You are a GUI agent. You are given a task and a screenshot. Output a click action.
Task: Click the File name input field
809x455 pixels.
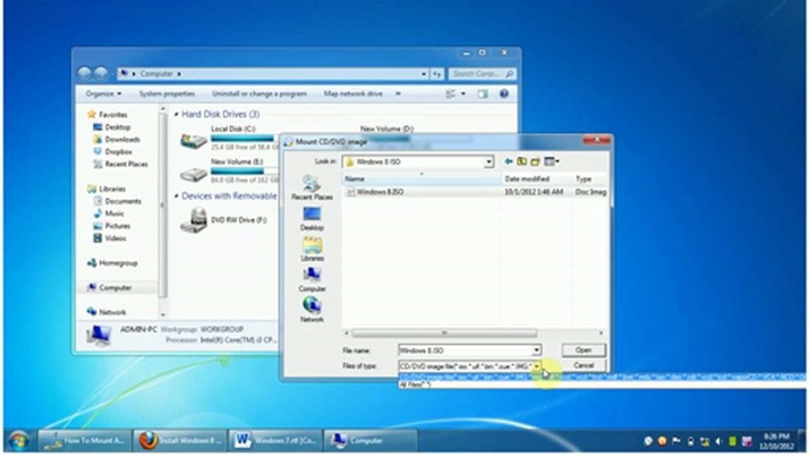(x=466, y=350)
